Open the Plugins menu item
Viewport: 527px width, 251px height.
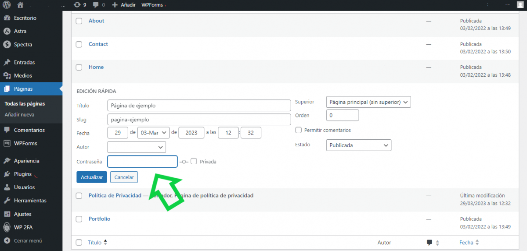(x=23, y=174)
